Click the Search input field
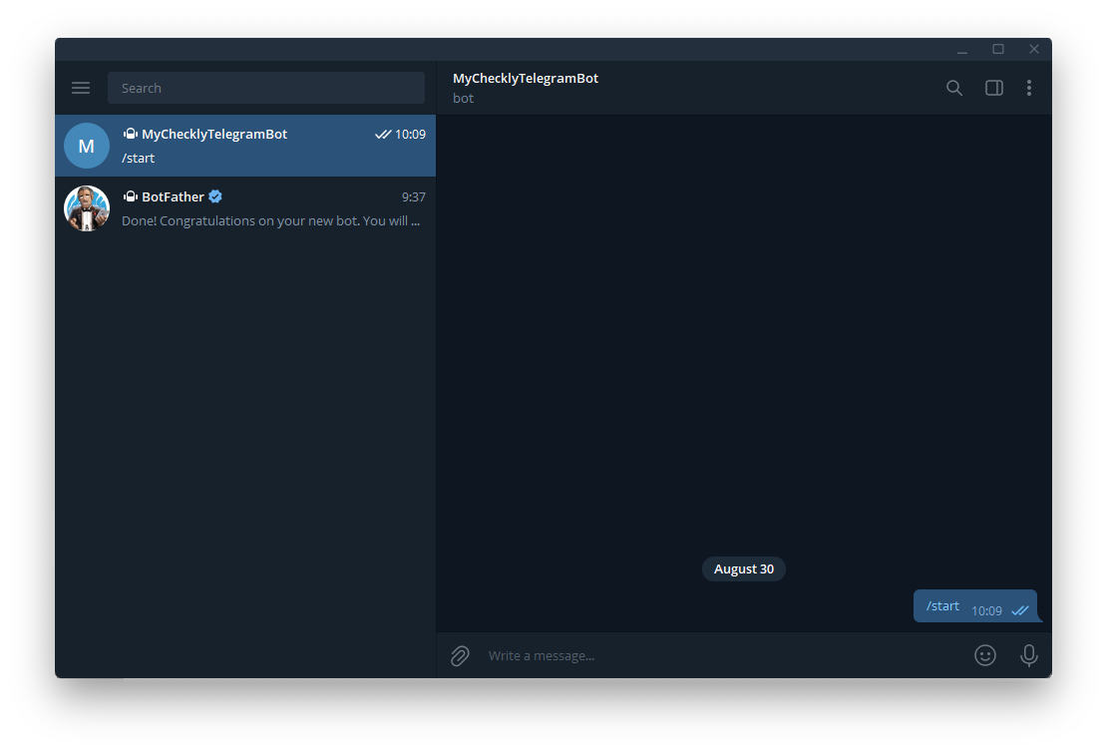This screenshot has height=752, width=1107. (266, 88)
